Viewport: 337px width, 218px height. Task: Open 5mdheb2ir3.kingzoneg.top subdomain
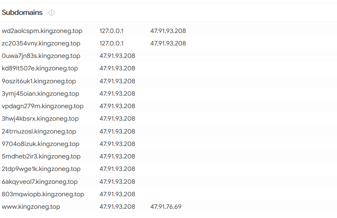41,156
